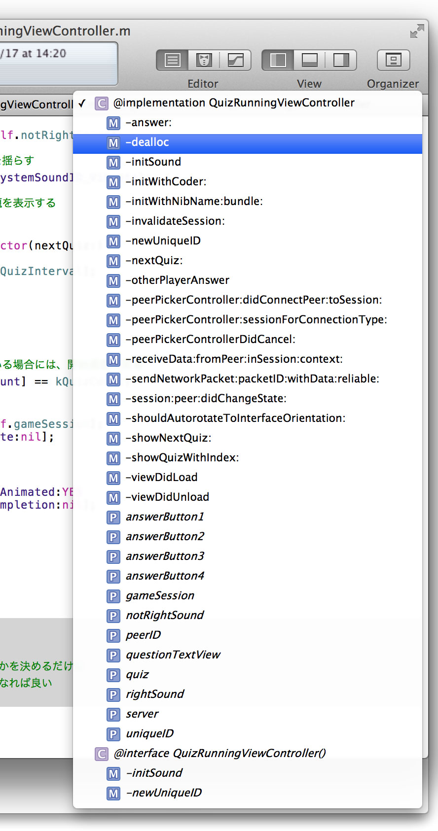This screenshot has height=831, width=438.
Task: Select -newUniqueID under the @interface section
Action: tap(248, 793)
